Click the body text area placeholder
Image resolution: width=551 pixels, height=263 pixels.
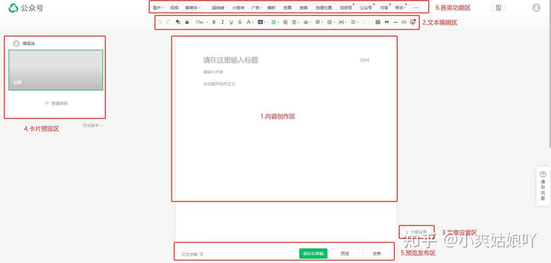click(x=219, y=84)
